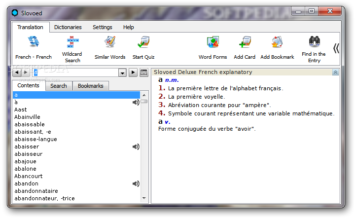Open the Dictionaries tab
Image resolution: width=355 pixels, height=218 pixels.
tap(68, 27)
